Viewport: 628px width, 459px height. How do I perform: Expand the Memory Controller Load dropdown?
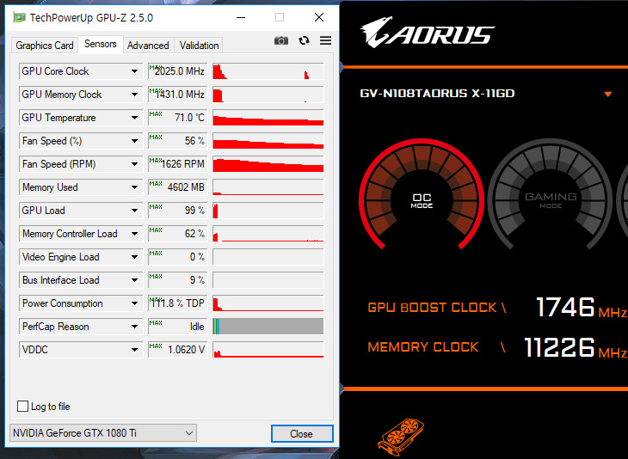click(134, 234)
